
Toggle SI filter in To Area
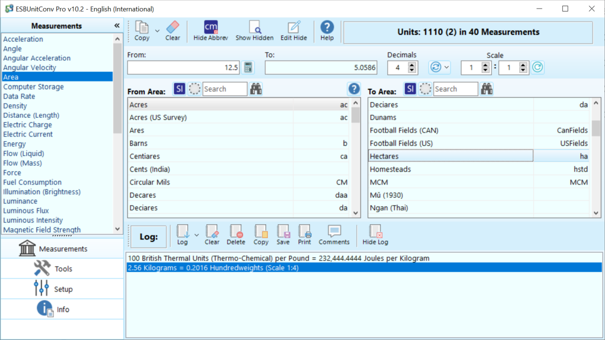(x=410, y=89)
